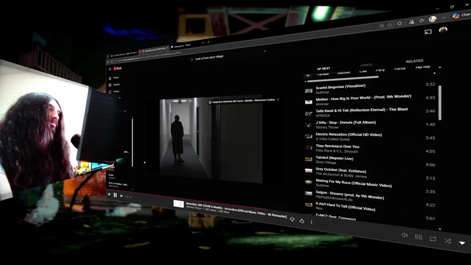Open the browser profile avatar

point(433,19)
